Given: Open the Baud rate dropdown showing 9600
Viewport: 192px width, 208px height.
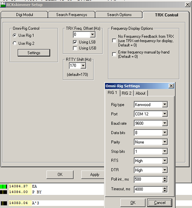Looking at the screenshot, I should click(x=165, y=123).
